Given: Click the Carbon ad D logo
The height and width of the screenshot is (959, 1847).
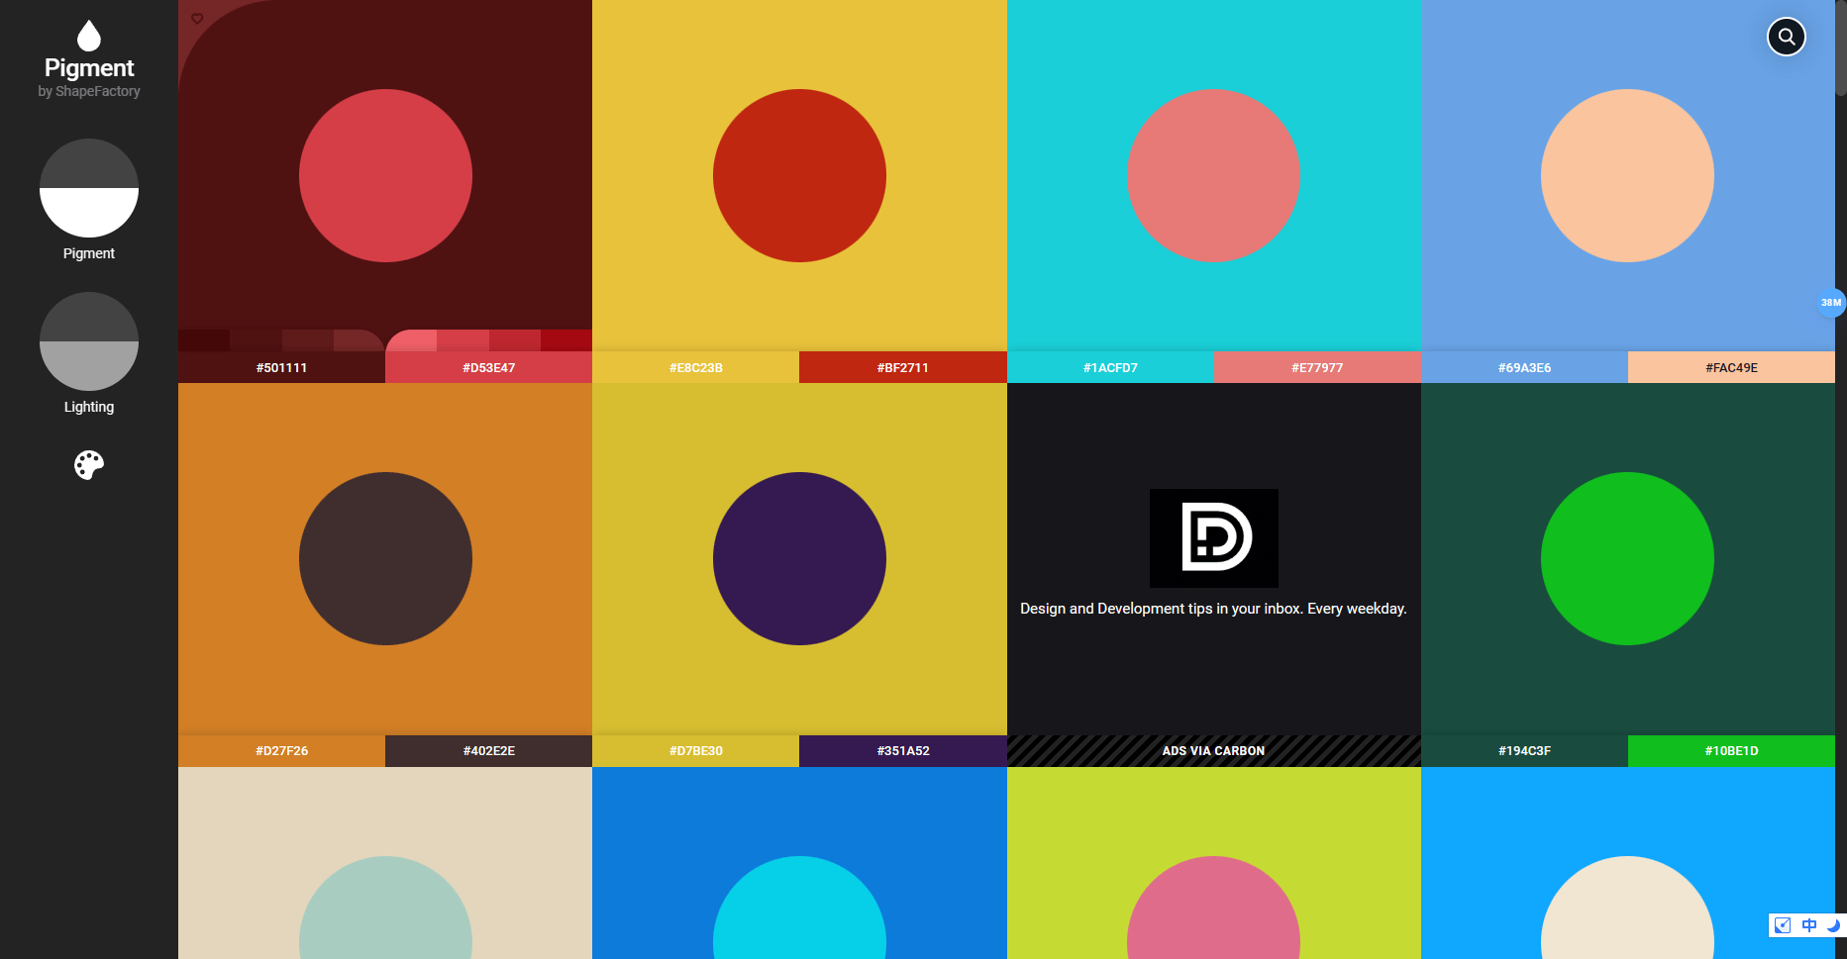Looking at the screenshot, I should [x=1213, y=538].
